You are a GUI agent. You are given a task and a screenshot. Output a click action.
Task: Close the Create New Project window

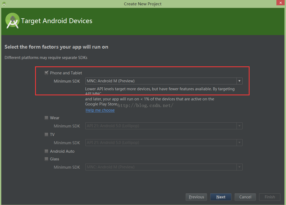280,3
